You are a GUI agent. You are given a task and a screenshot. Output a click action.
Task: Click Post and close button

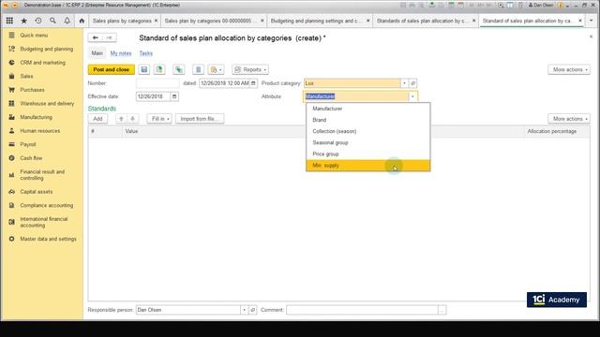112,69
